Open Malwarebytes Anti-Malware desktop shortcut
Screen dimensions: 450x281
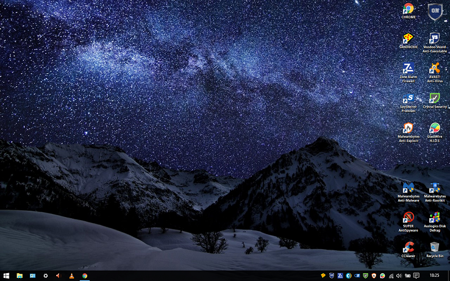click(x=408, y=192)
